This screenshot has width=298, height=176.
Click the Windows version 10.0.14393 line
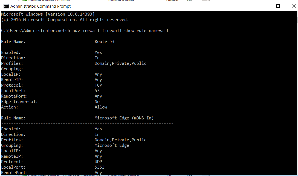click(x=48, y=14)
